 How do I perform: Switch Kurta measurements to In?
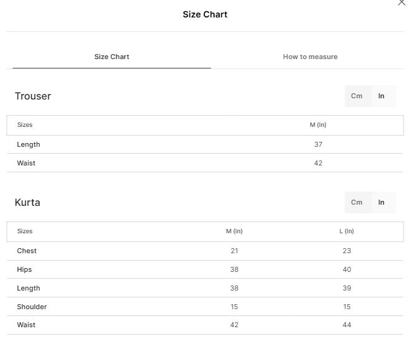(x=381, y=202)
